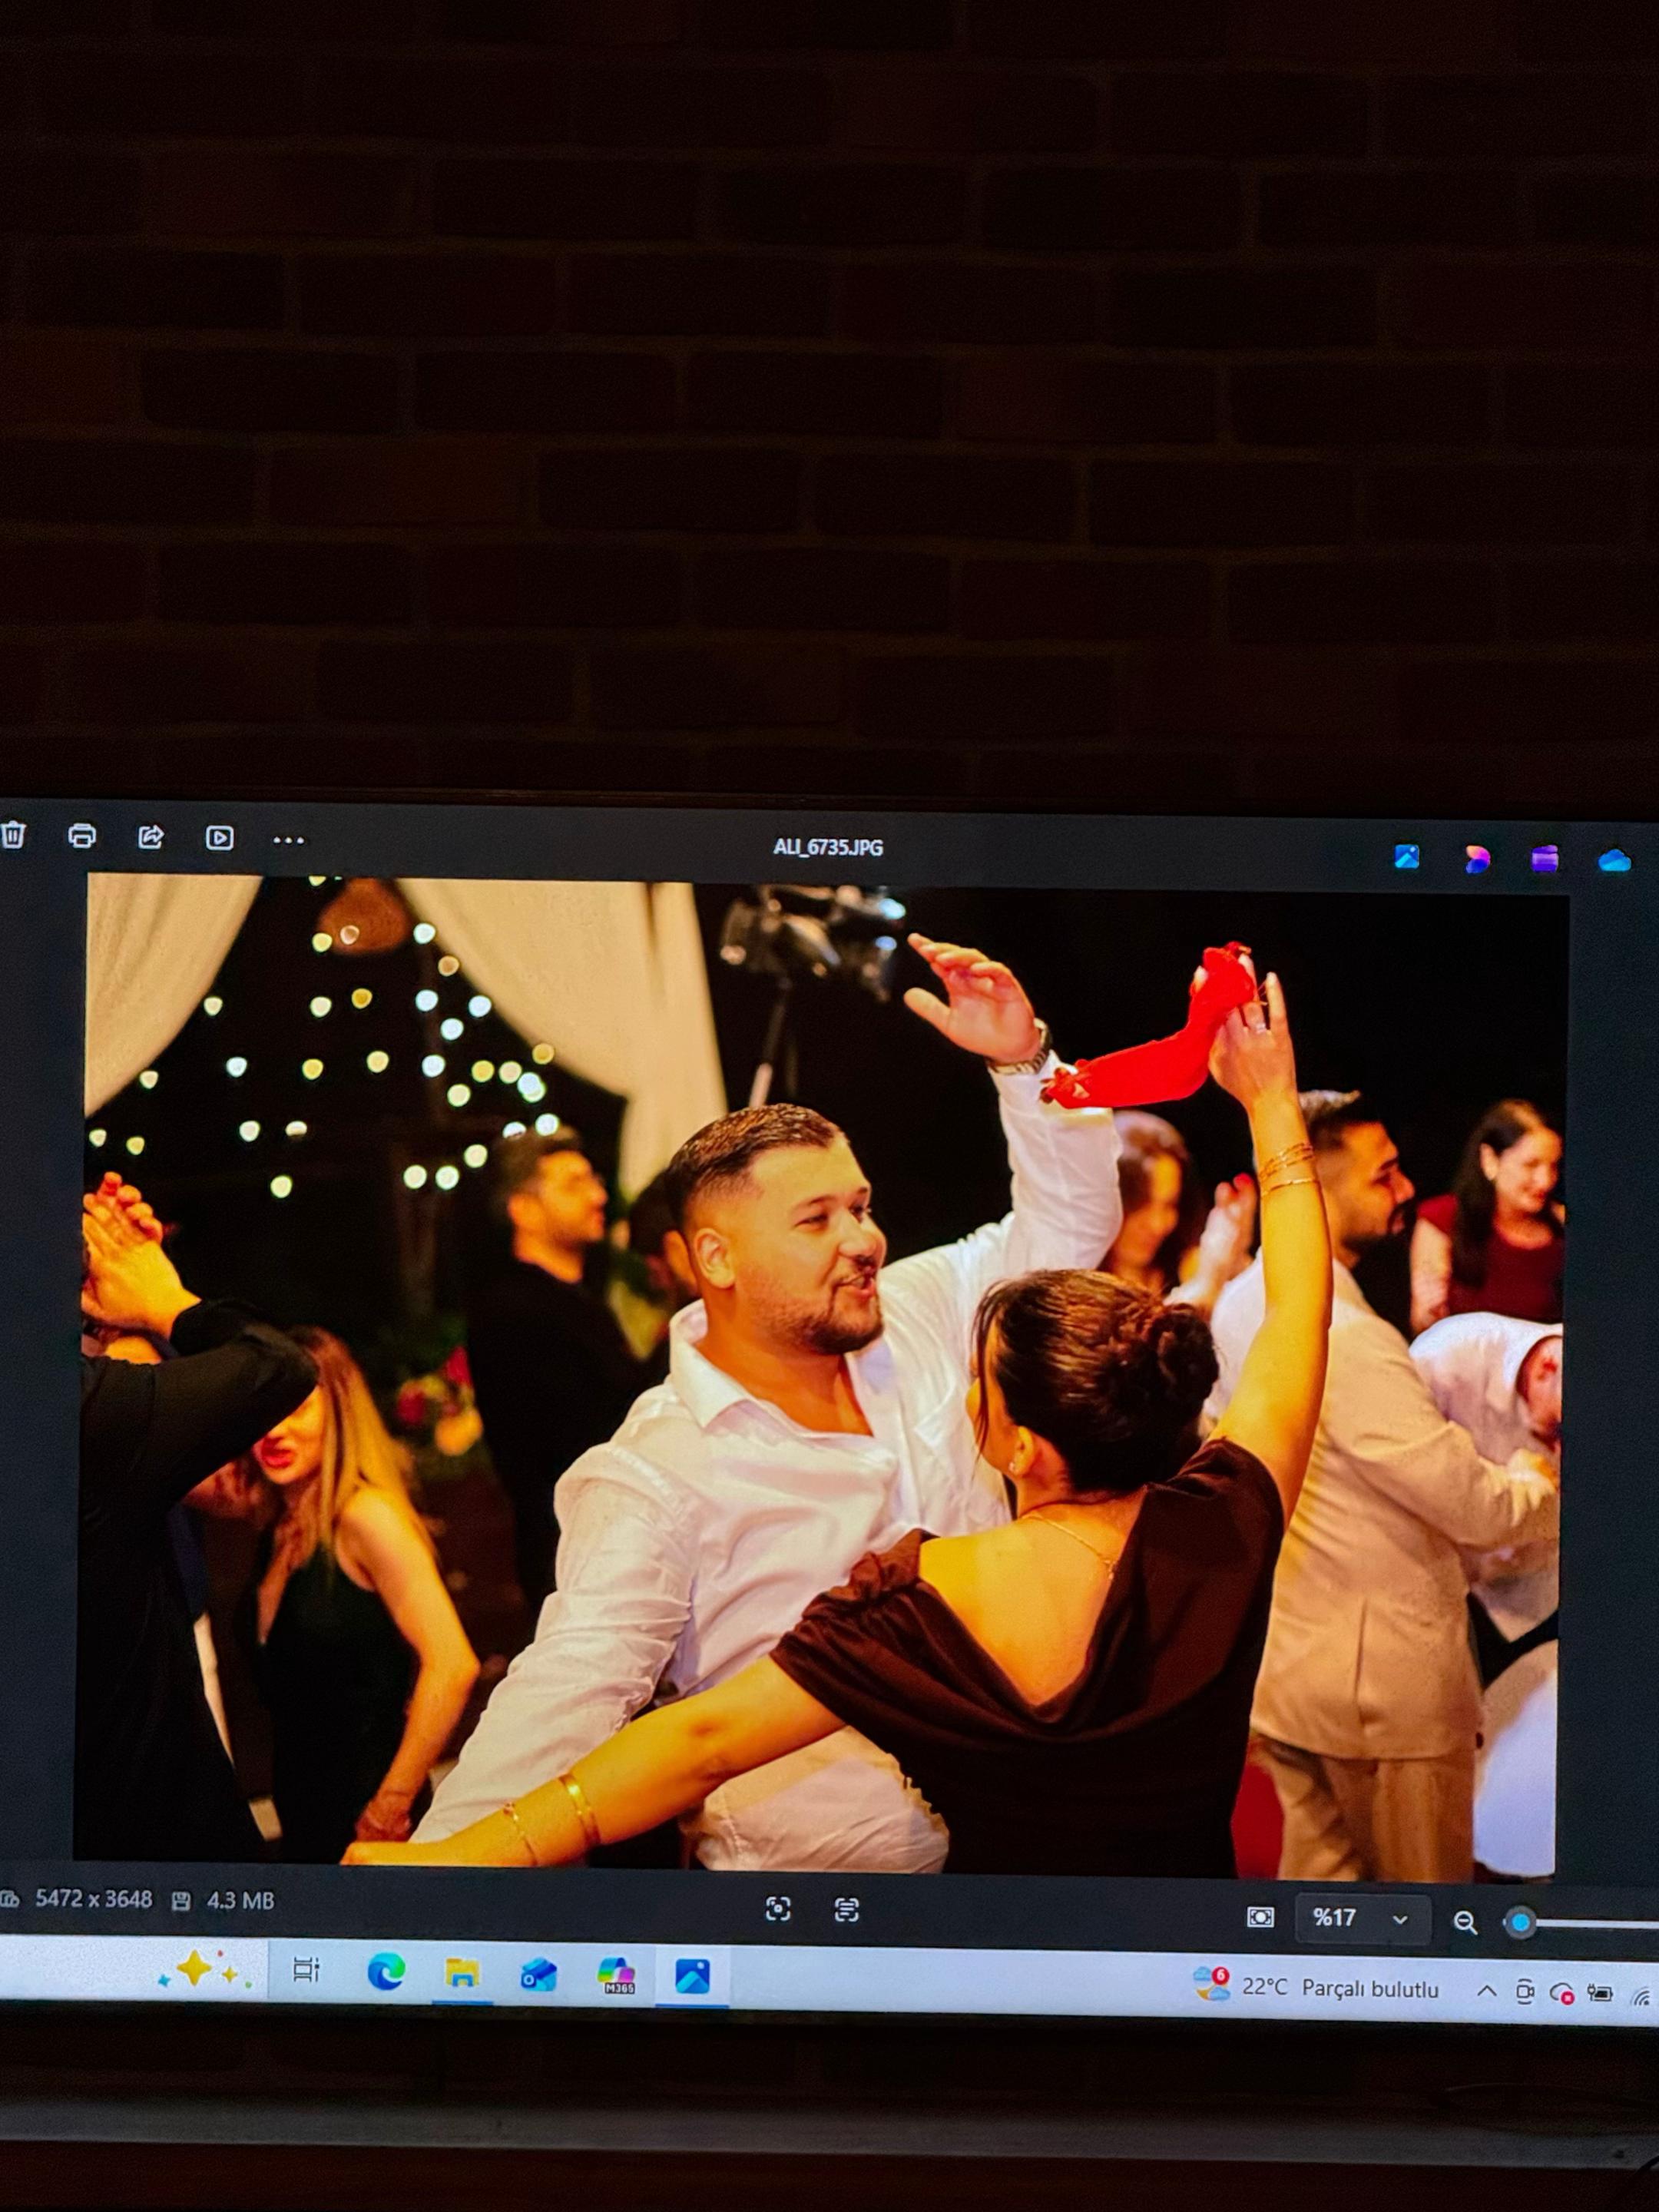1659x2212 pixels.
Task: Open the OneDrive cloud icon in Photos
Action: coord(1614,860)
